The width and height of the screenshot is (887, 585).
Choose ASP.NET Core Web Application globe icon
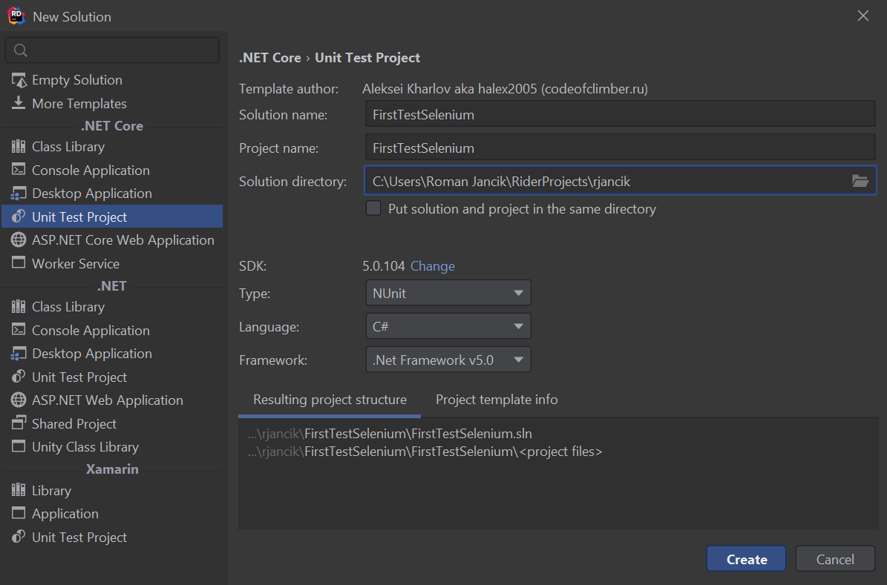pyautogui.click(x=19, y=240)
